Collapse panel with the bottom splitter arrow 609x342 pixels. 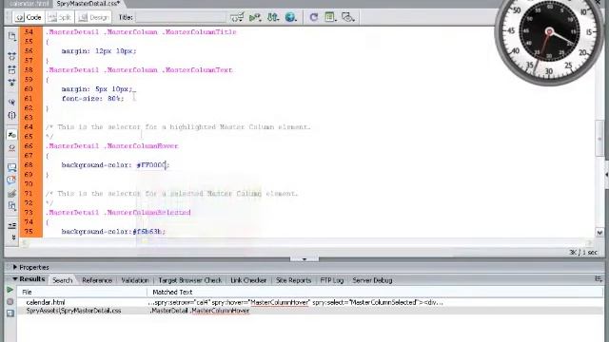(304, 259)
